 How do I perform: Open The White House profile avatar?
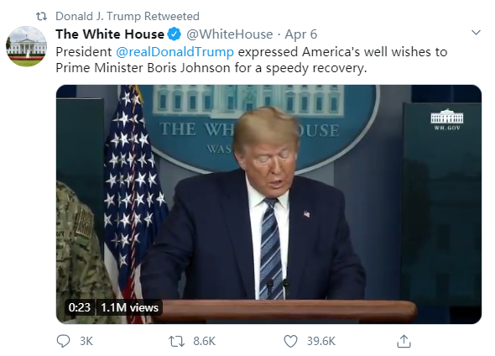pyautogui.click(x=27, y=46)
